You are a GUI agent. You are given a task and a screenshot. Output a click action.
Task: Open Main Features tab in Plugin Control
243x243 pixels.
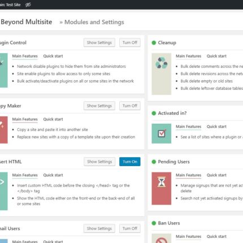point(25,56)
